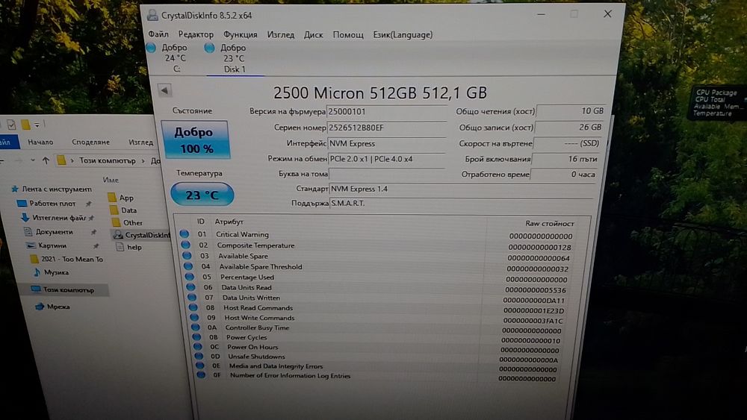747x420 pixels.
Task: Click the firmware version field 25000101
Action: pos(386,112)
